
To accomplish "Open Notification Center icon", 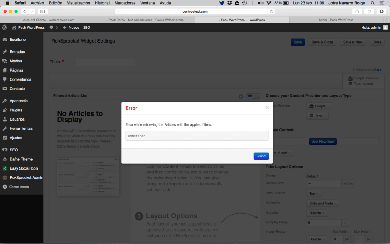I will [x=381, y=3].
